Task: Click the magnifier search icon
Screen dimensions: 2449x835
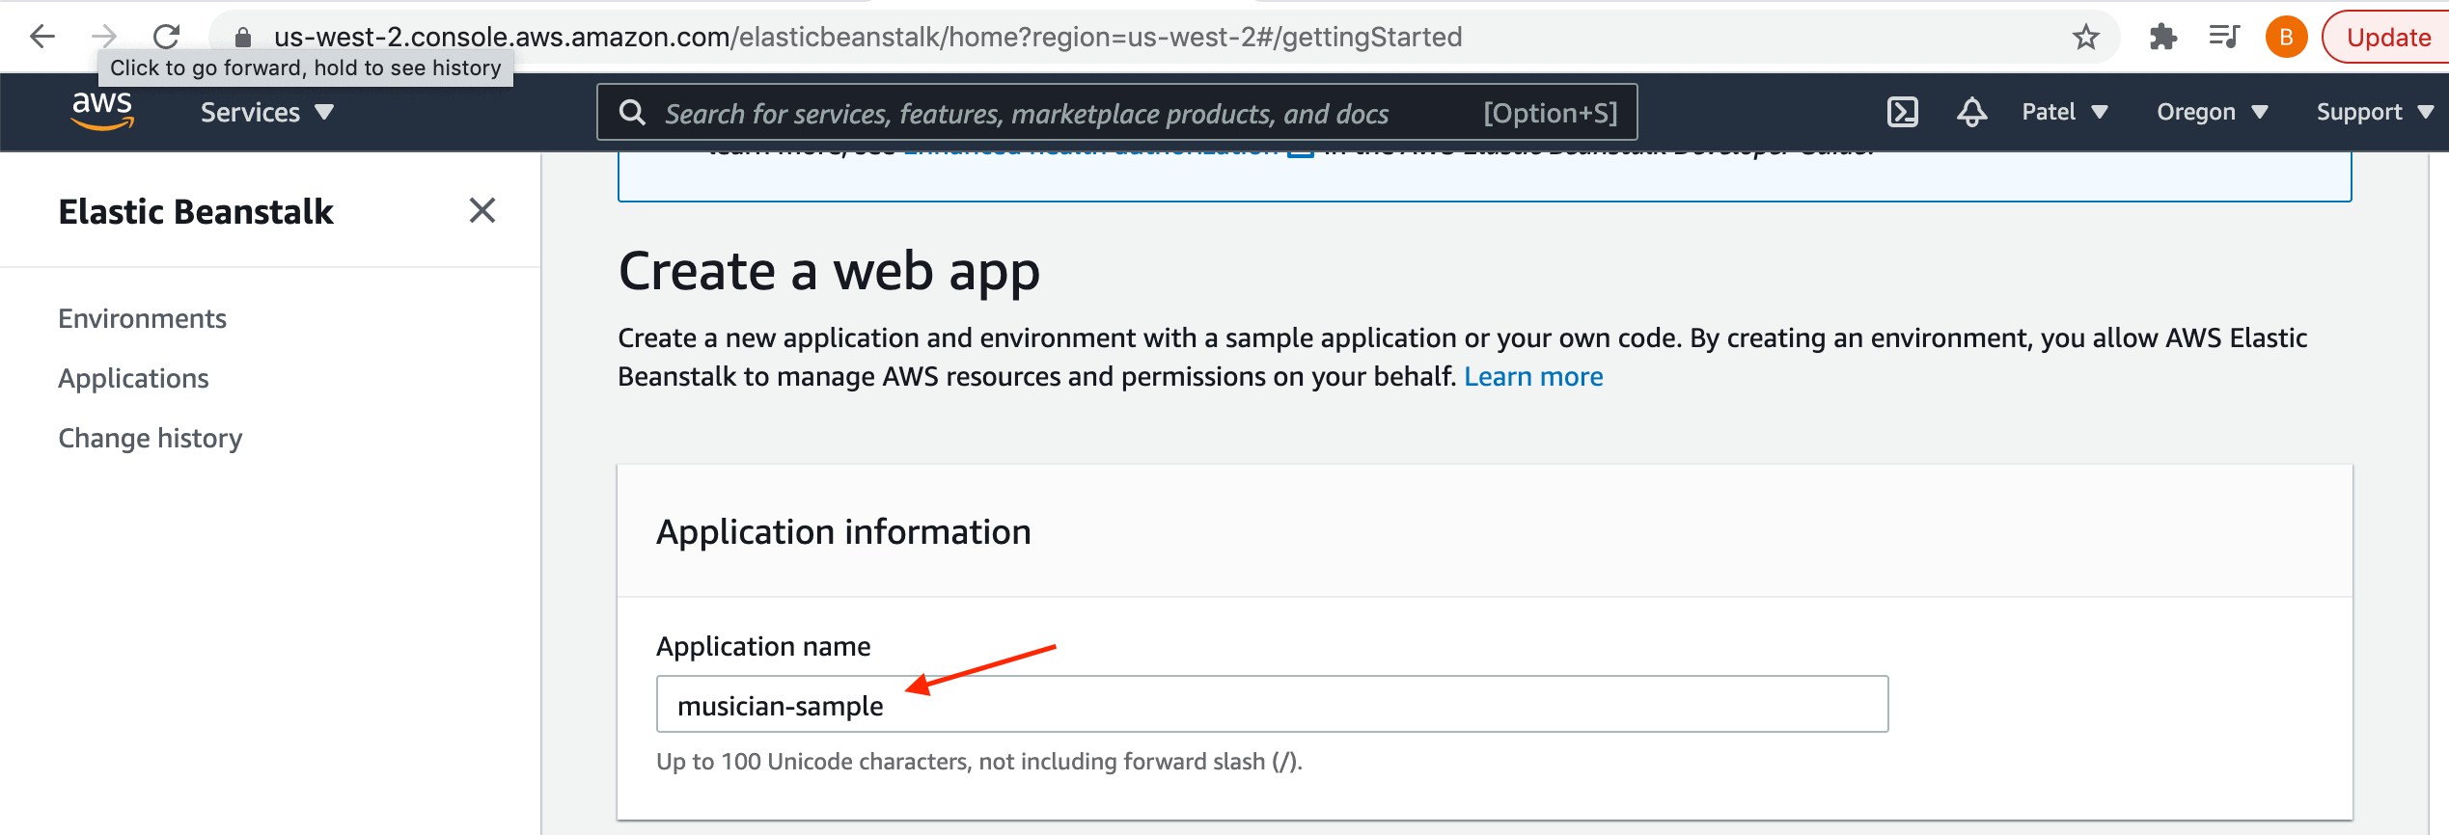Action: click(x=632, y=113)
